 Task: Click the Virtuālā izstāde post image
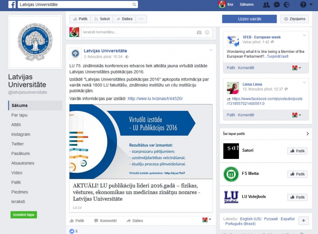coord(141,141)
